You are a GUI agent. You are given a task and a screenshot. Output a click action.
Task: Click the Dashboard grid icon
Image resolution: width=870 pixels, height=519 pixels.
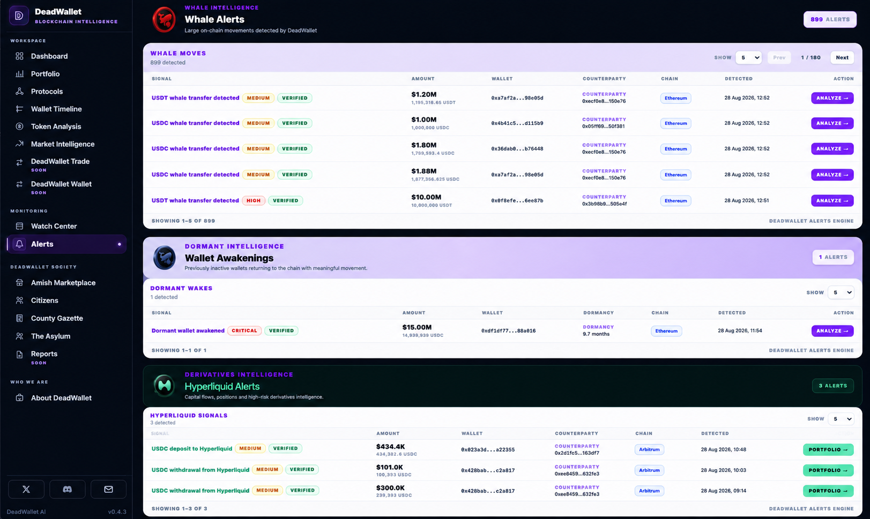pos(19,56)
